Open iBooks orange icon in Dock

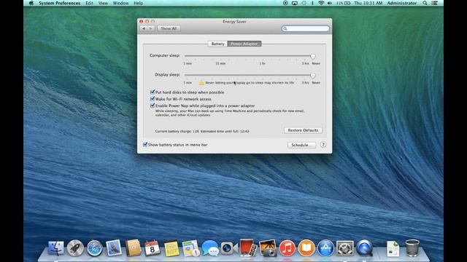click(x=306, y=248)
